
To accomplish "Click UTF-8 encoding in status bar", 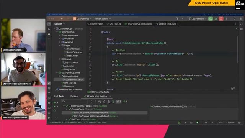I will pyautogui.click(x=219, y=123).
